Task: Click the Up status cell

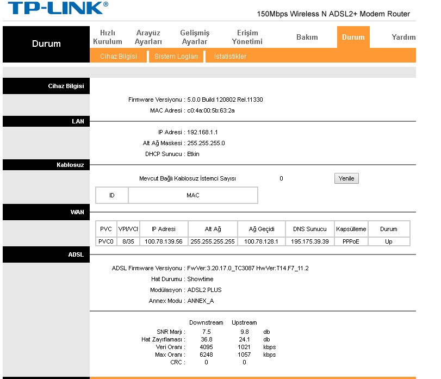Action: click(x=389, y=241)
